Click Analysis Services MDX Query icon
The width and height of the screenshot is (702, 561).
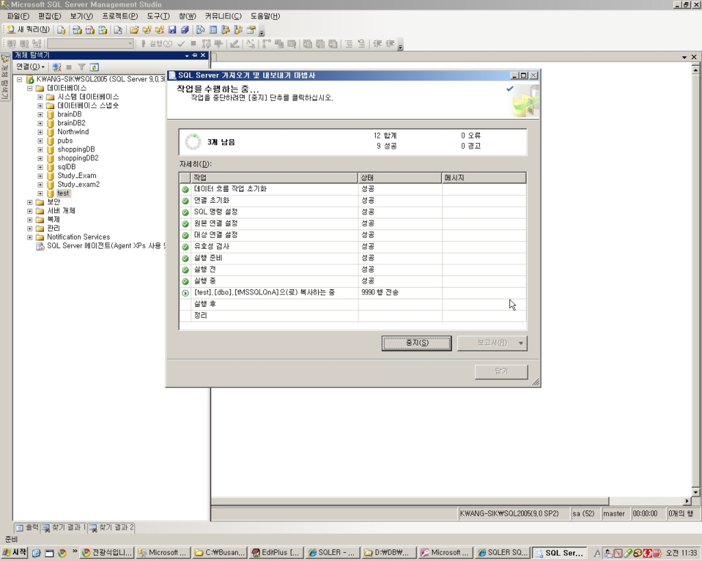pyautogui.click(x=77, y=30)
